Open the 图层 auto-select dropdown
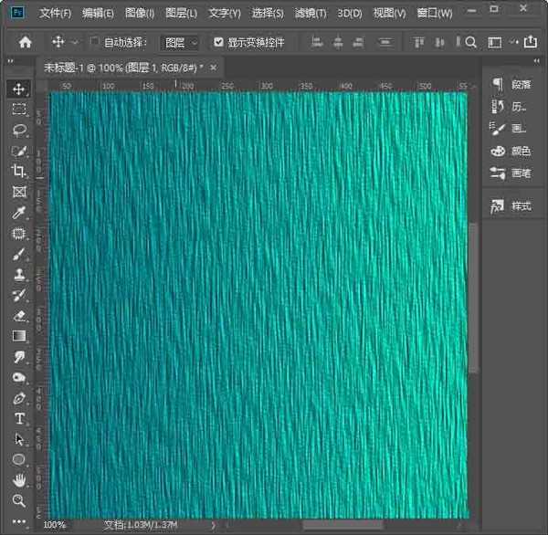 (x=180, y=42)
